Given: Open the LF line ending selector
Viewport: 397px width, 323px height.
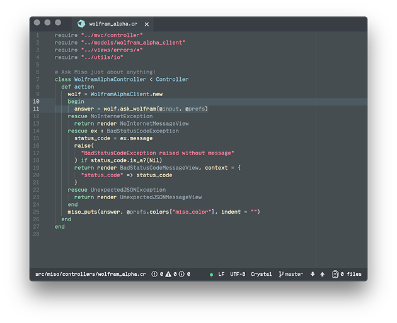Looking at the screenshot, I should tap(221, 274).
